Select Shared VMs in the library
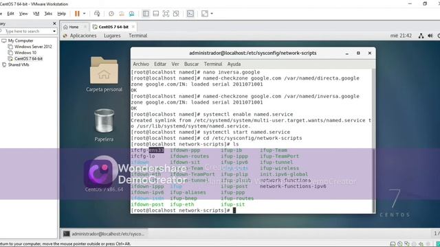 19,64
